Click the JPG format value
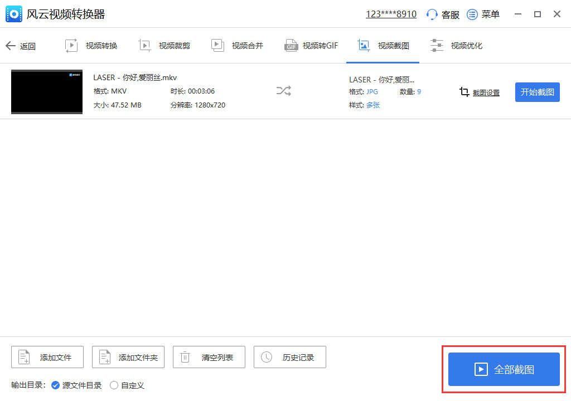This screenshot has width=571, height=401. pyautogui.click(x=372, y=92)
